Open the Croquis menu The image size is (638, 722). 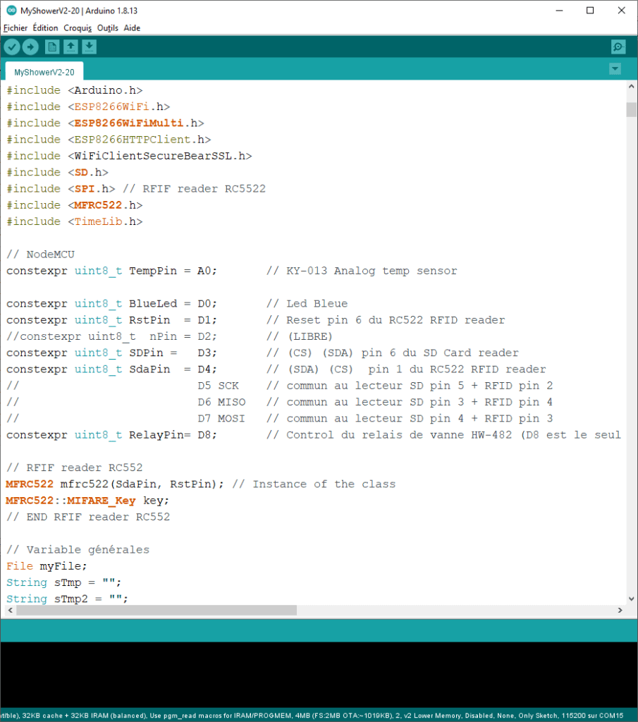point(78,28)
